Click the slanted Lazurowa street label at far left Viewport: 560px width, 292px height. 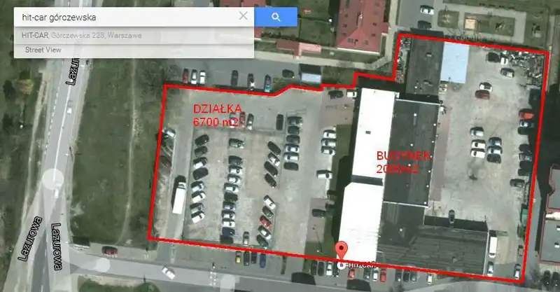click(30, 239)
